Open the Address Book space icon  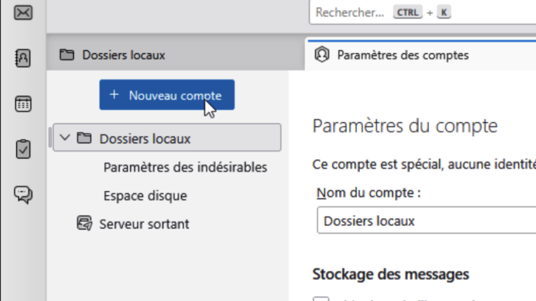pyautogui.click(x=23, y=58)
